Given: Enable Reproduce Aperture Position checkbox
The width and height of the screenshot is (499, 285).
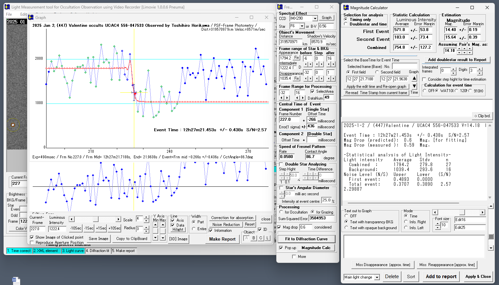Looking at the screenshot, I should tap(32, 243).
